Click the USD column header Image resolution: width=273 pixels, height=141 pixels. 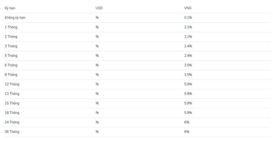[99, 8]
